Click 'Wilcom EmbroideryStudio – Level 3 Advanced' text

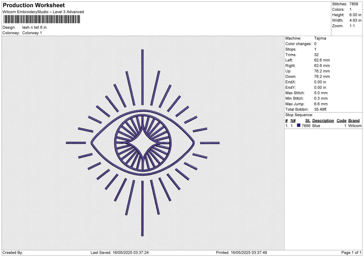click(43, 12)
